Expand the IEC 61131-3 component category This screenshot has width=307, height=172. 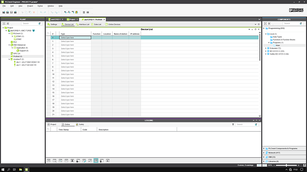pos(266,51)
